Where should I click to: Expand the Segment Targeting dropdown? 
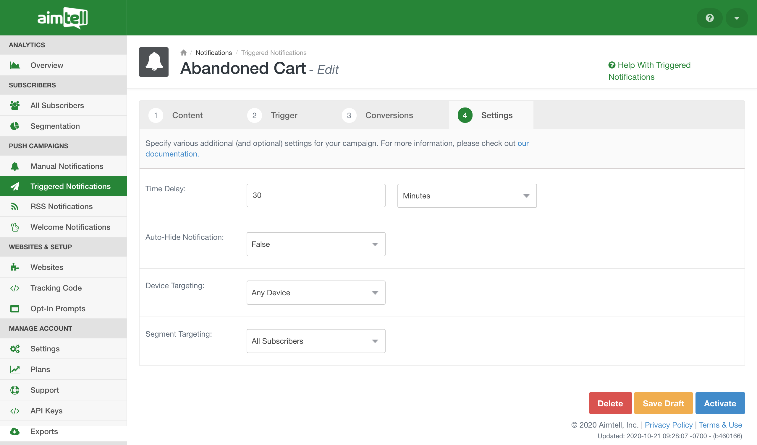coord(316,341)
